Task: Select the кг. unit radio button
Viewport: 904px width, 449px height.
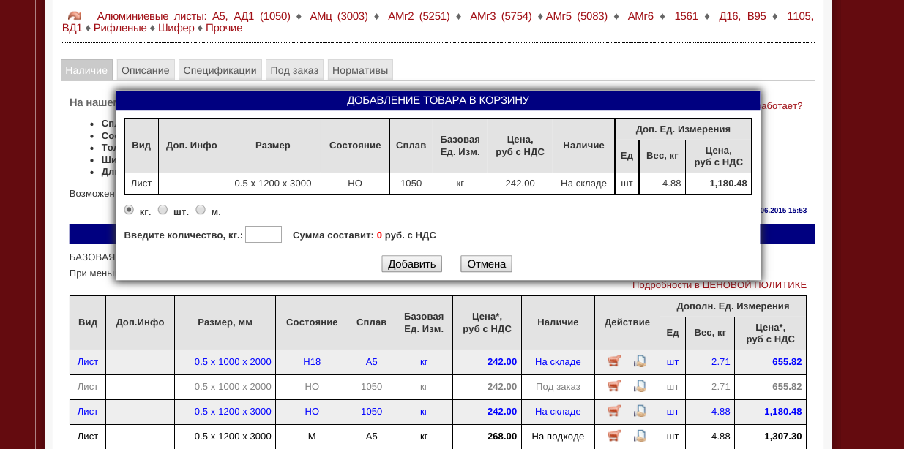Action: click(129, 210)
